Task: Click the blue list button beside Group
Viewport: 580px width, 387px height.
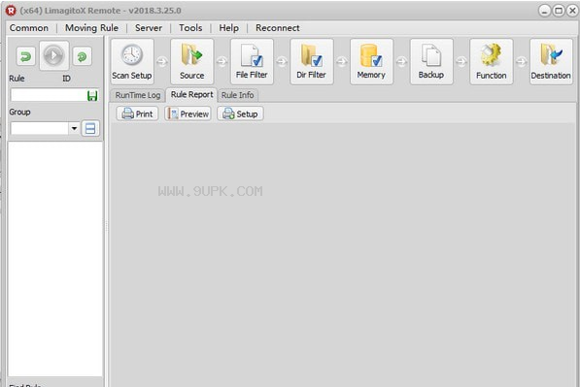Action: point(90,128)
